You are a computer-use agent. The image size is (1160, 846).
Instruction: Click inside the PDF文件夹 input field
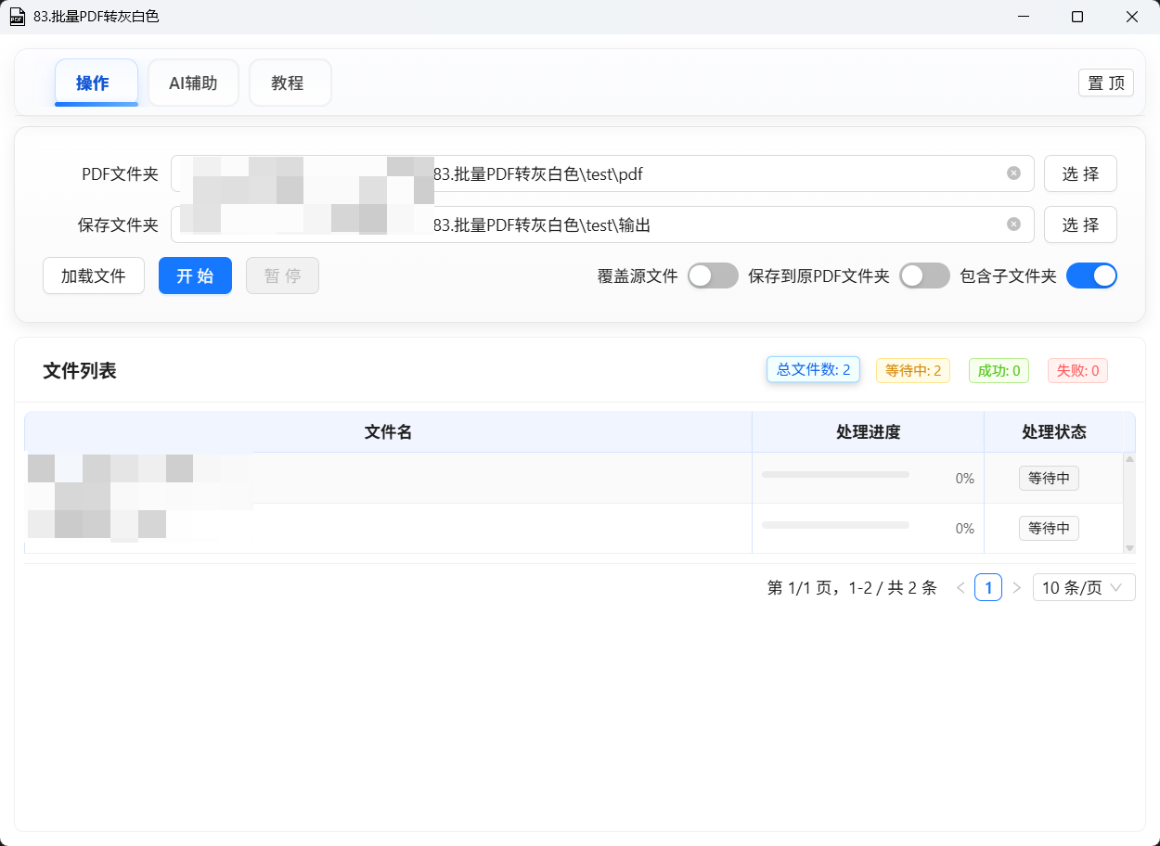(x=603, y=173)
